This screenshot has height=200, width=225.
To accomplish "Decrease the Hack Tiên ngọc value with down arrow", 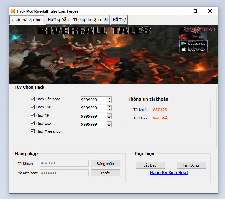I will [109, 101].
